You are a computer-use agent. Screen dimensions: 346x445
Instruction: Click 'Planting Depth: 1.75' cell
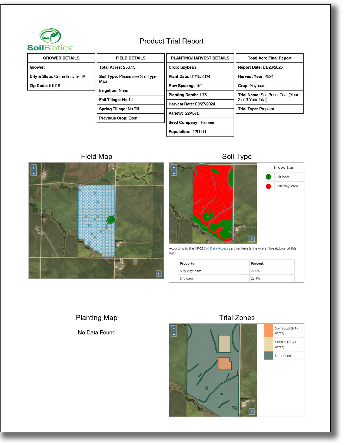200,95
